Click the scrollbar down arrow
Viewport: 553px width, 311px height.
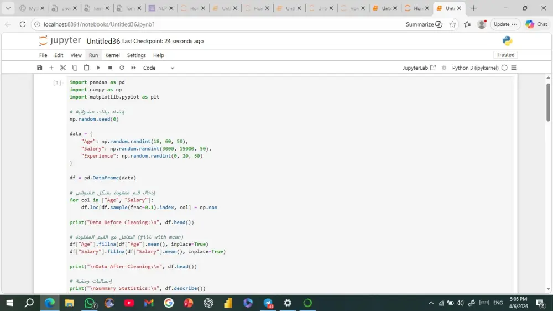(x=548, y=289)
